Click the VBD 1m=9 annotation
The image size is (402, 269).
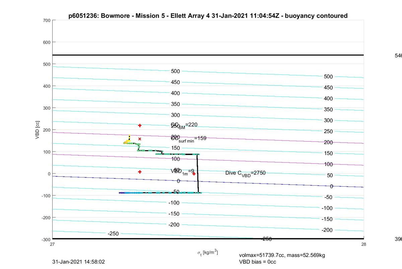tap(183, 171)
